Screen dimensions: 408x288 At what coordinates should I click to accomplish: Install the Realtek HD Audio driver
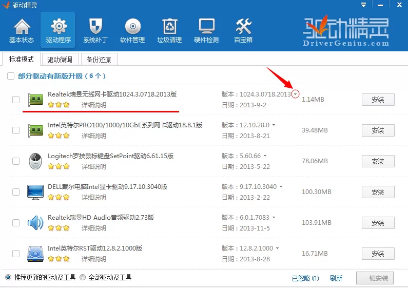tap(378, 223)
